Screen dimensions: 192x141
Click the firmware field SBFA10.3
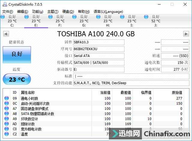(99, 42)
